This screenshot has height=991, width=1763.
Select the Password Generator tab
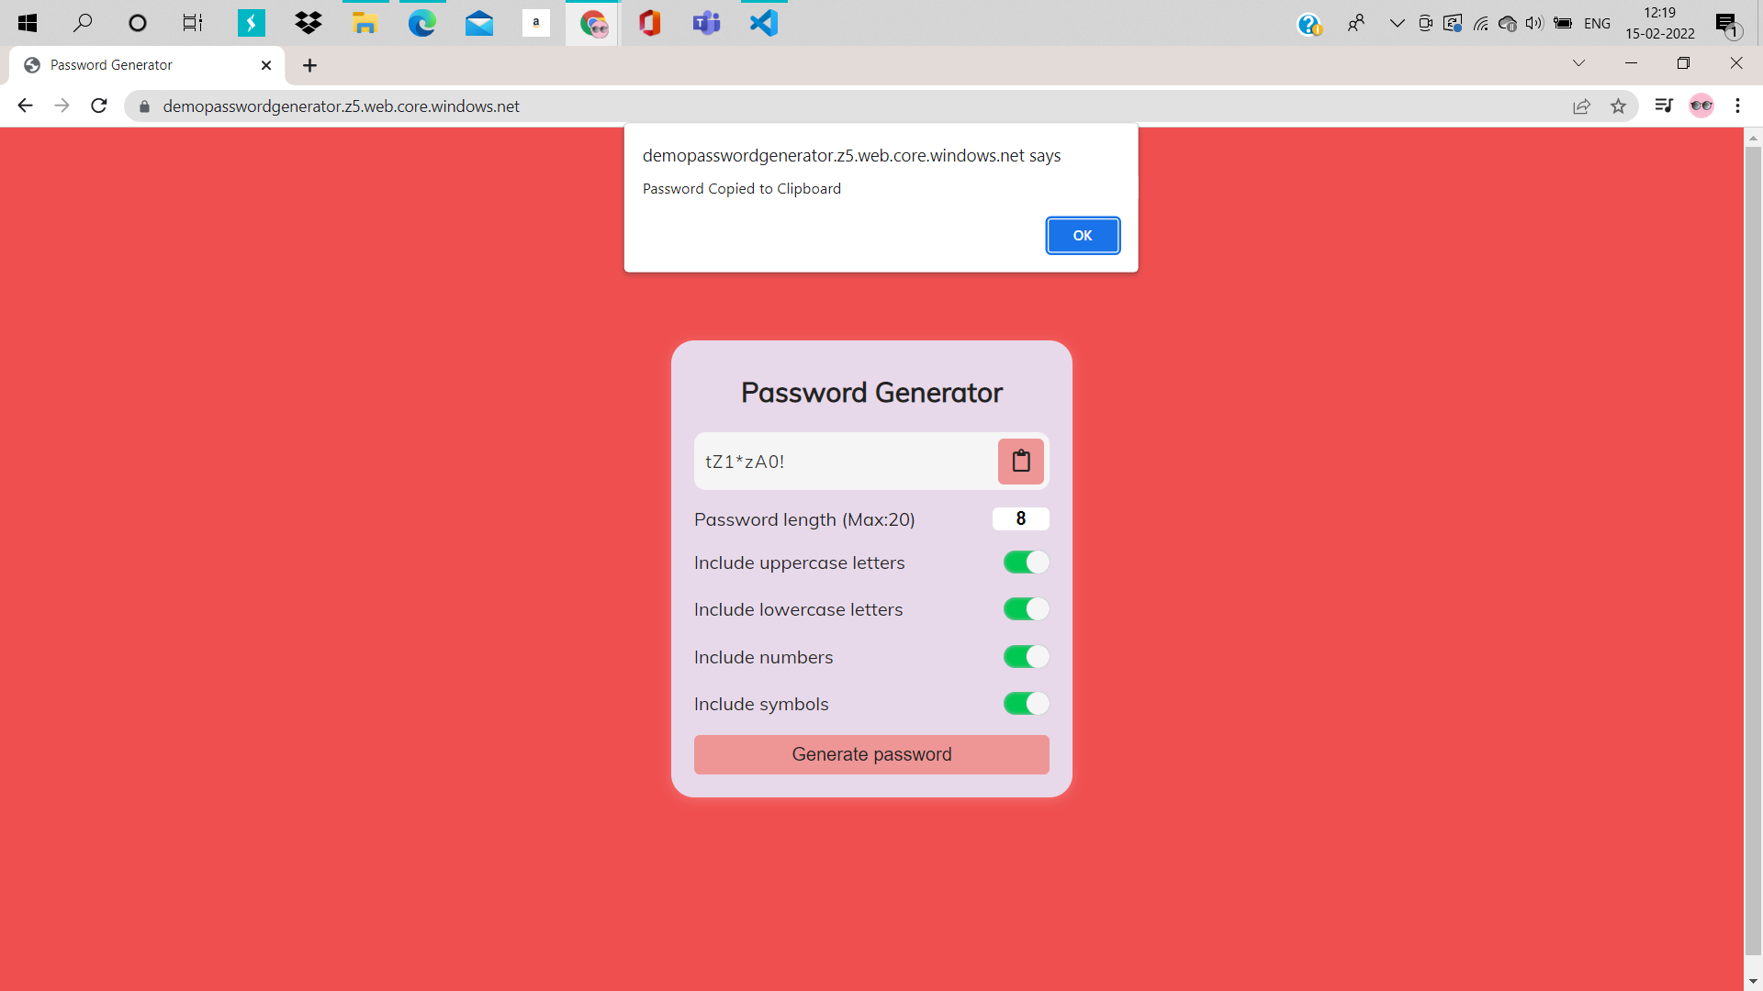click(x=138, y=65)
